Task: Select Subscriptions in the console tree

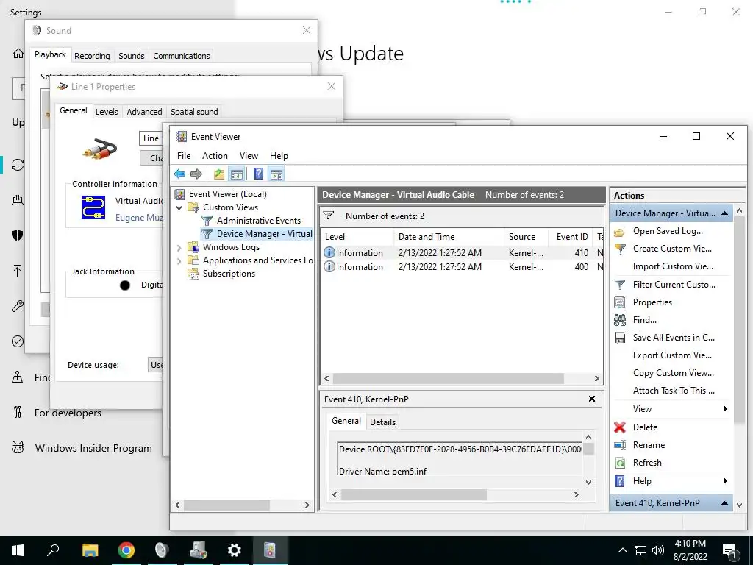Action: (x=229, y=274)
